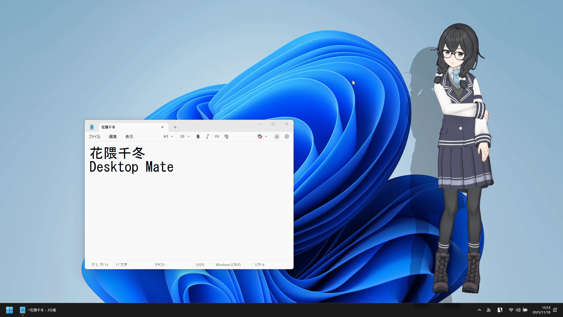The height and width of the screenshot is (317, 563).
Task: Open the H1 heading style dropdown
Action: pyautogui.click(x=168, y=136)
